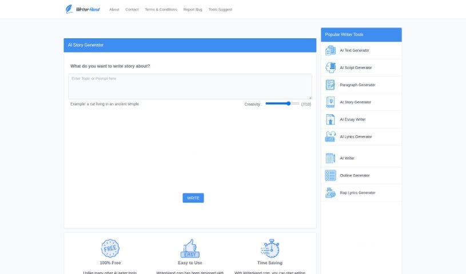This screenshot has width=466, height=274.
Task: Click the Easy to Use heading
Action: click(x=190, y=263)
